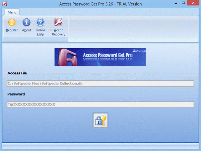Close the Access Password Get Pro window

point(193,3)
